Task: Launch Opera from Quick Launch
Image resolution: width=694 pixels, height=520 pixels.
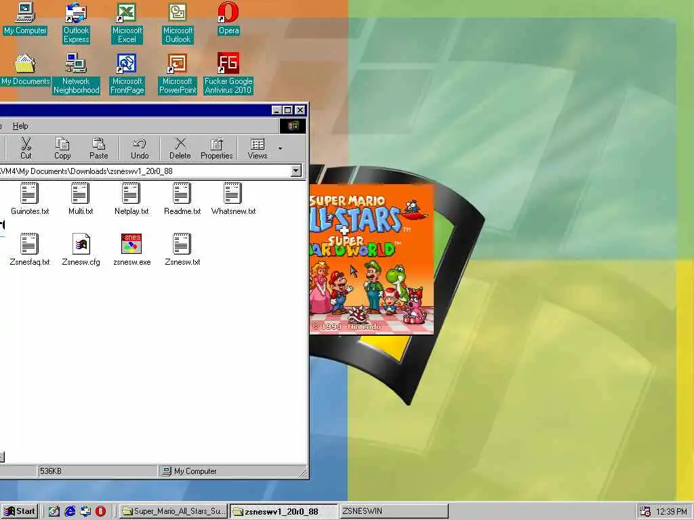Action: click(x=101, y=511)
